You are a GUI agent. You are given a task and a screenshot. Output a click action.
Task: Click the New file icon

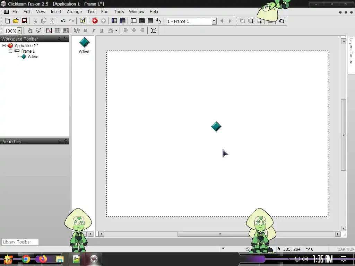coord(8,21)
